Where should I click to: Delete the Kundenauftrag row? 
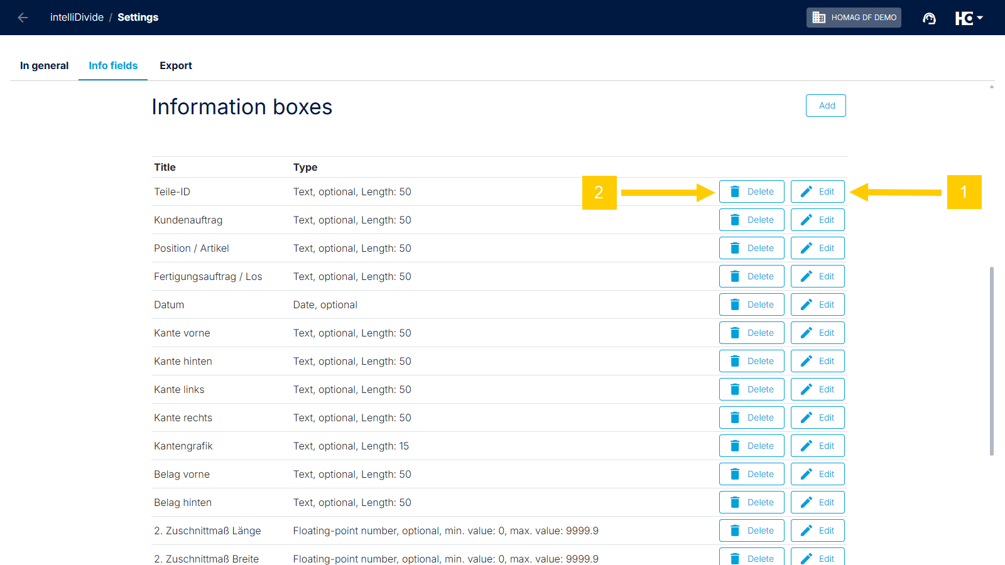752,220
